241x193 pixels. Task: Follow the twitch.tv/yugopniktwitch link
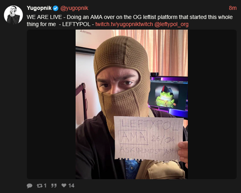click(124, 24)
